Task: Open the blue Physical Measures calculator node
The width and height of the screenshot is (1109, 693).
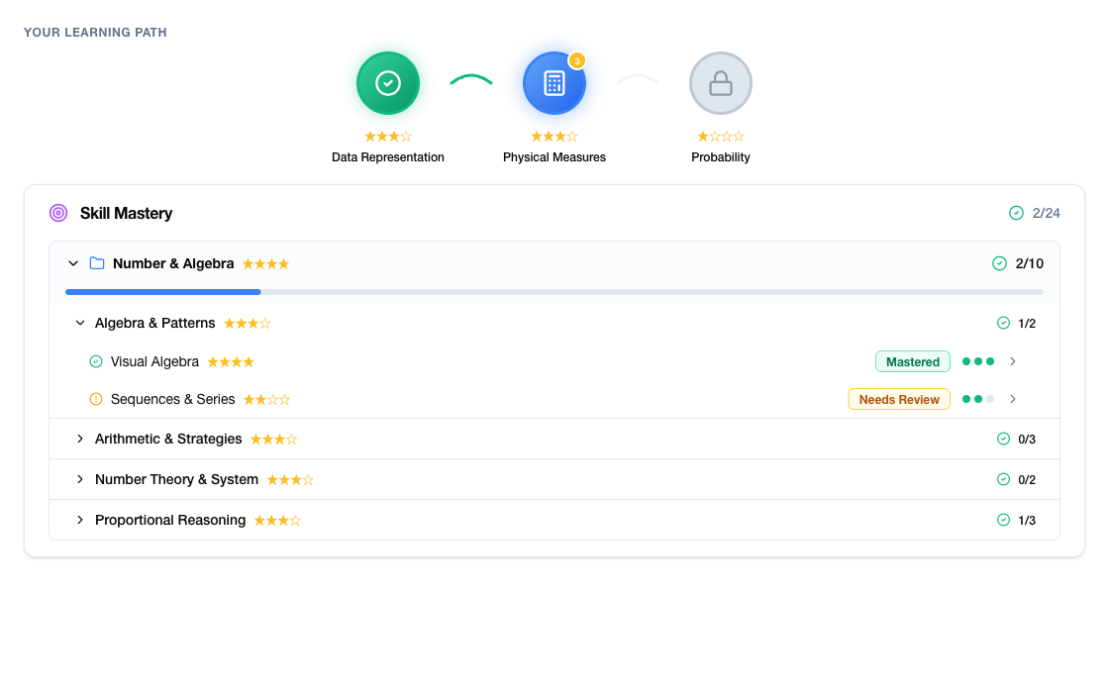Action: coord(554,83)
